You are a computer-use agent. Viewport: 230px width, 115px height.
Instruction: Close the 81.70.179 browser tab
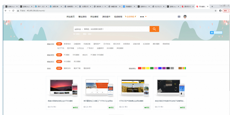click(164, 6)
